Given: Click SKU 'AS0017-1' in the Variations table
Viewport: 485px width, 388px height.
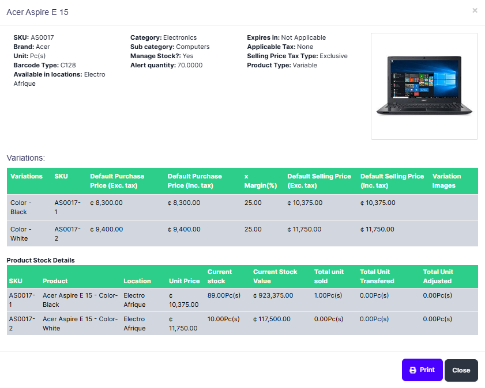Looking at the screenshot, I should click(67, 207).
